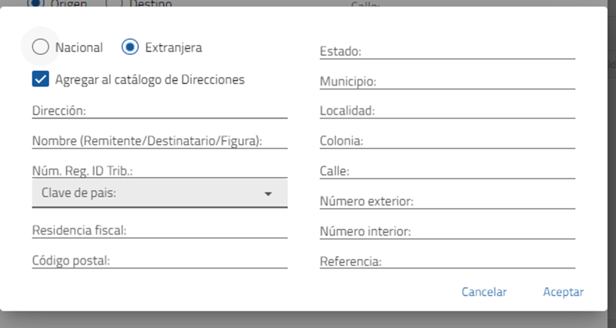Select the Número interior field
This screenshot has height=328, width=616.
pos(447,232)
